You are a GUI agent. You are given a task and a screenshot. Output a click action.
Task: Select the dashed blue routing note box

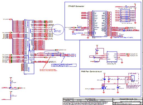click(x=64, y=65)
